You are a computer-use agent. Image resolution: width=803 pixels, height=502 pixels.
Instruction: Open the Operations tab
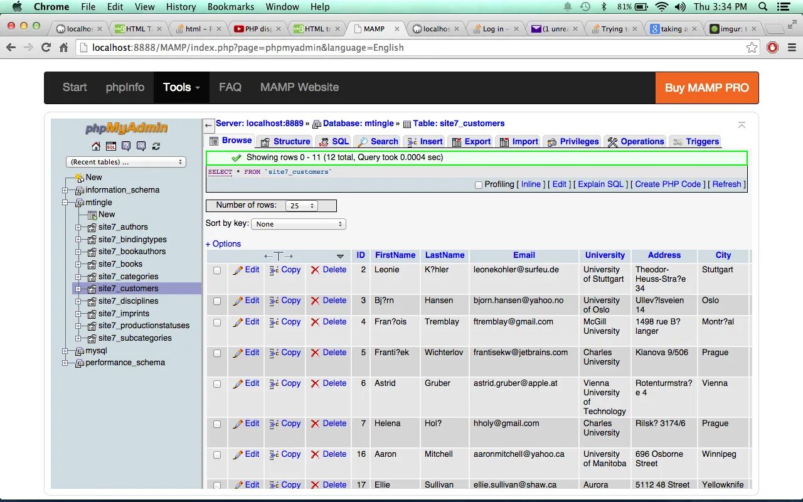pyautogui.click(x=635, y=142)
